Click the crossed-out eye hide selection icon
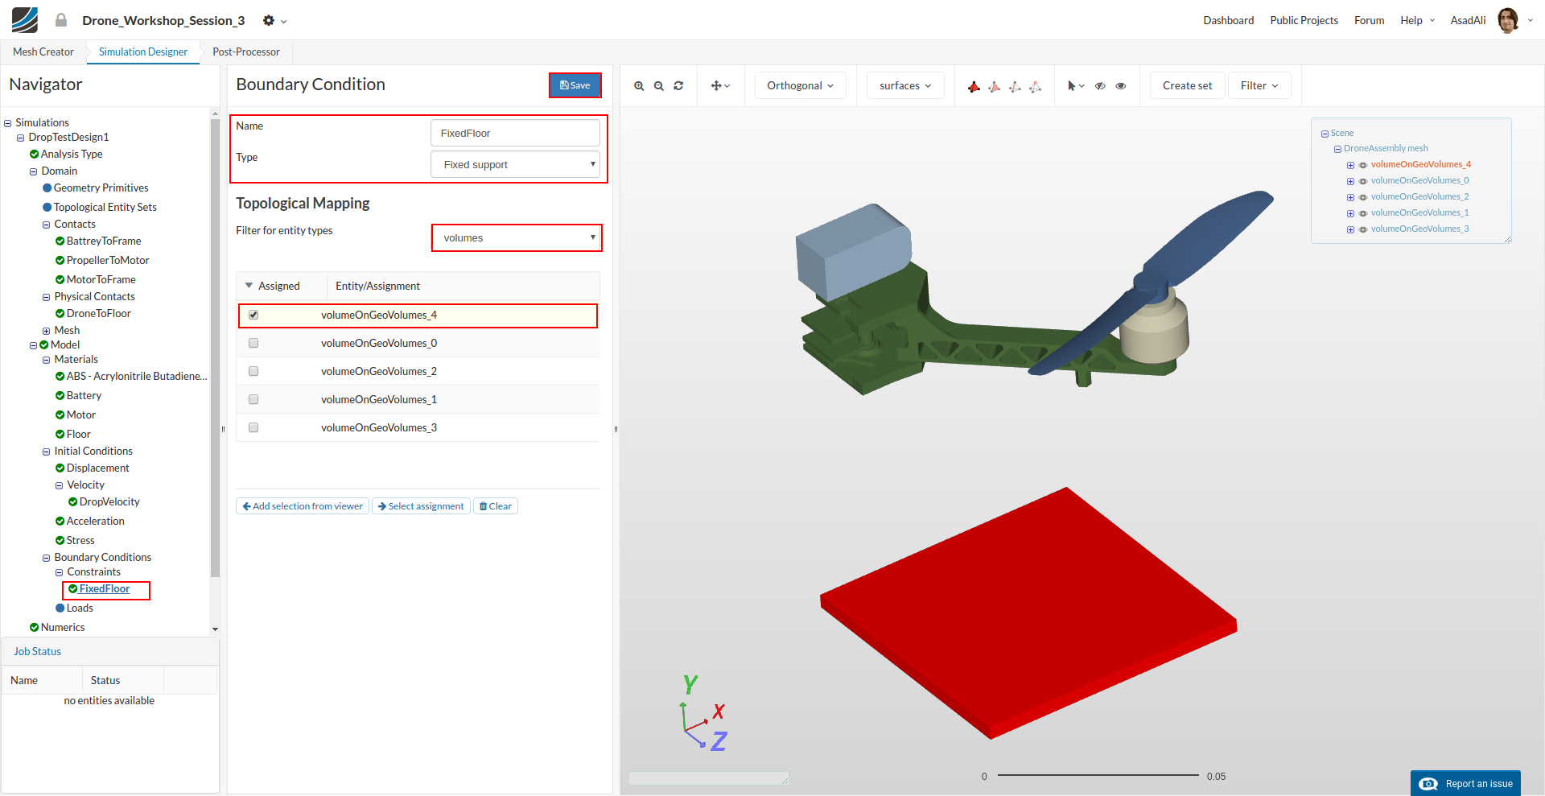Viewport: 1545px width, 796px height. [x=1100, y=86]
